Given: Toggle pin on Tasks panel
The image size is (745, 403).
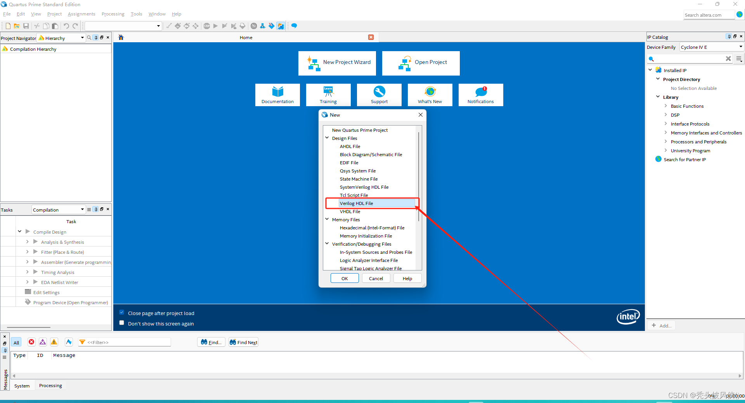Looking at the screenshot, I should [96, 209].
